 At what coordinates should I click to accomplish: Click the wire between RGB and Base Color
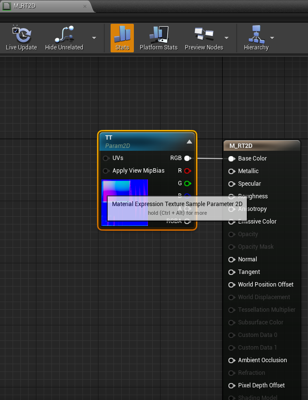[x=210, y=159]
